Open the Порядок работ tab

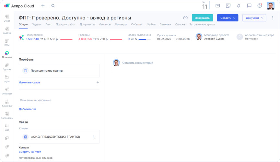tap(65, 25)
